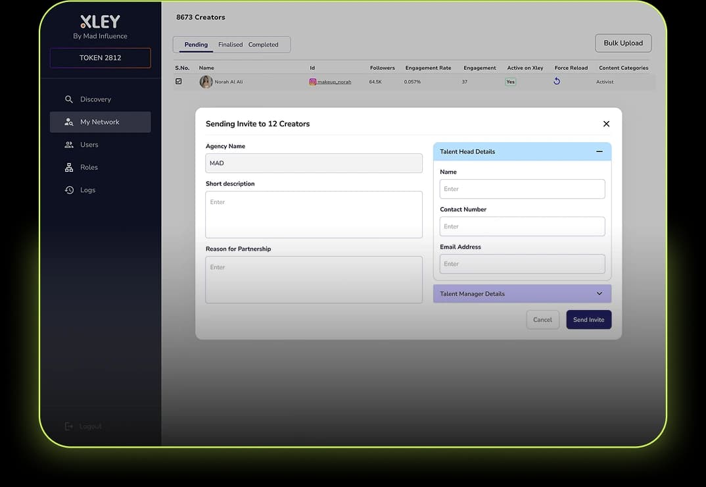Switch to the Completed tab
Viewport: 706px width, 487px height.
[264, 45]
